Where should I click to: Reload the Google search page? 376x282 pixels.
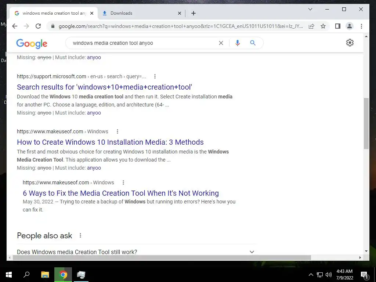38,26
